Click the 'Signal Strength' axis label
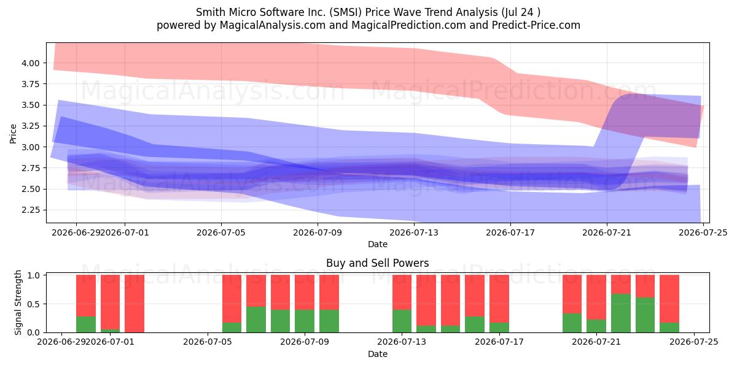The height and width of the screenshot is (368, 737). pyautogui.click(x=18, y=302)
